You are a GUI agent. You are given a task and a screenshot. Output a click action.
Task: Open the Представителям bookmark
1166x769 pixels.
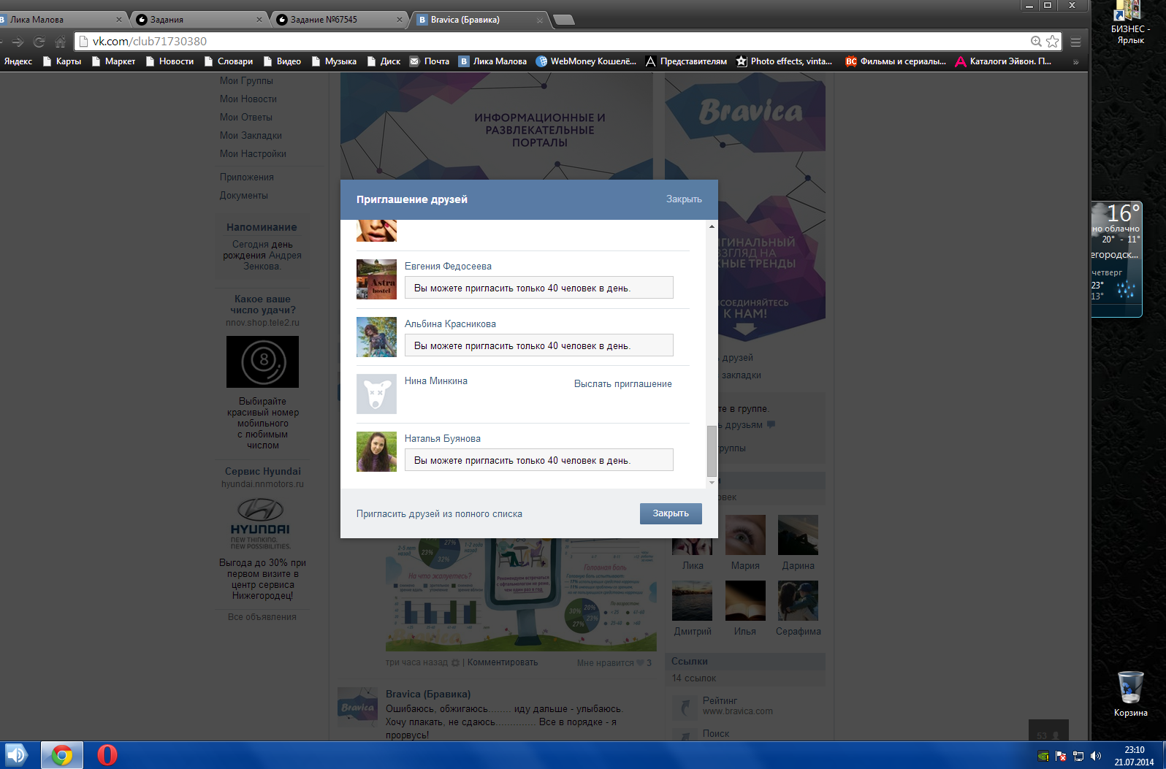(687, 61)
